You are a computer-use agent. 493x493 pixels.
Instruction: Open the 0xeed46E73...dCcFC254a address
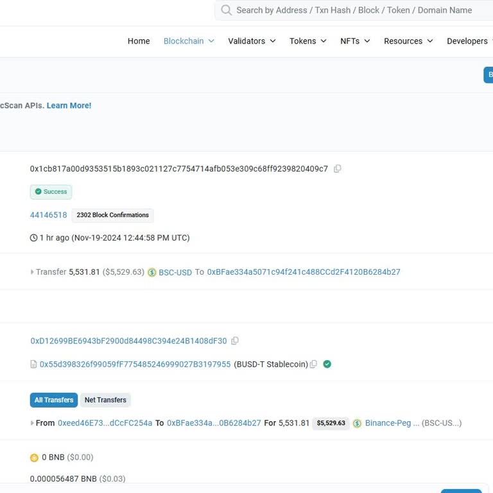[x=105, y=423]
